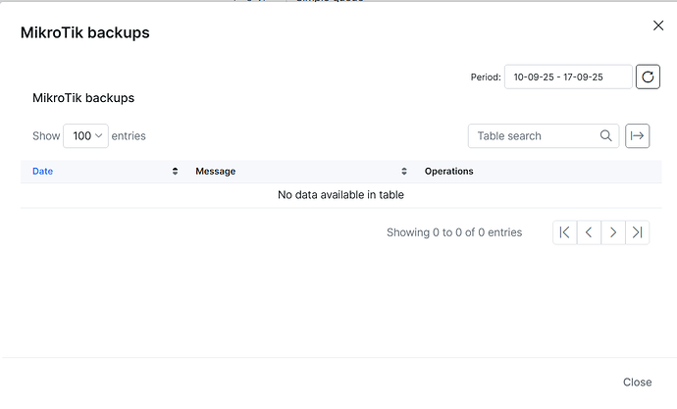Sort the table by Message column
Image resolution: width=677 pixels, height=409 pixels.
216,172
